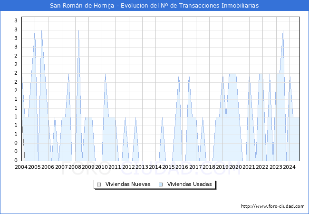This screenshot has height=214, width=309.
Task: Click the late-2023 peak of the used-homes series
Action: (x=283, y=31)
